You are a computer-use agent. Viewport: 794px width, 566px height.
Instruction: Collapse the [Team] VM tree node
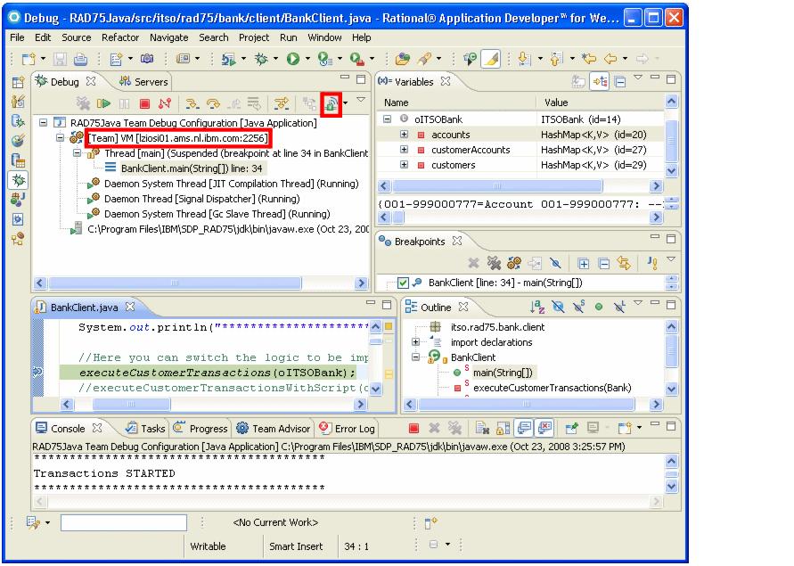[x=61, y=138]
